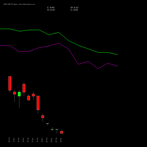The image size is (147, 147).
Task: Click the long red candle for 18 Jun
Action: (x=38, y=103)
